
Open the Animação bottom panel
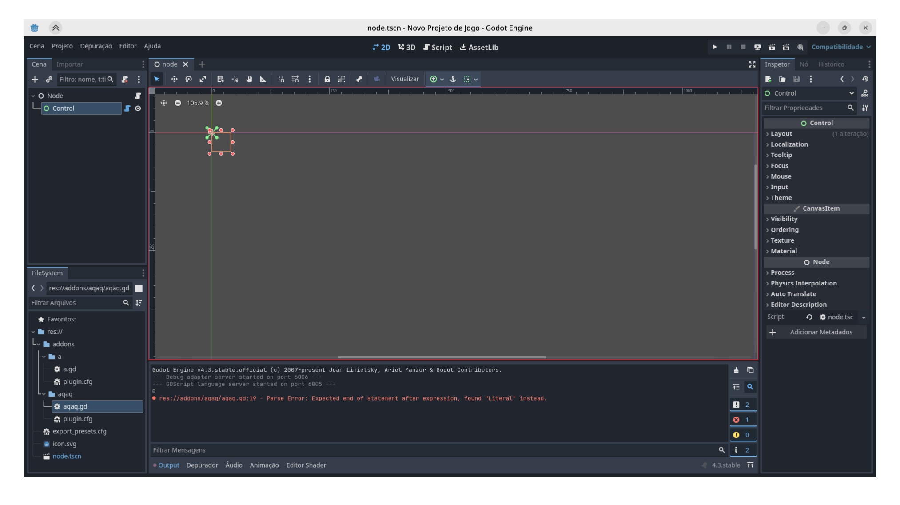click(264, 465)
